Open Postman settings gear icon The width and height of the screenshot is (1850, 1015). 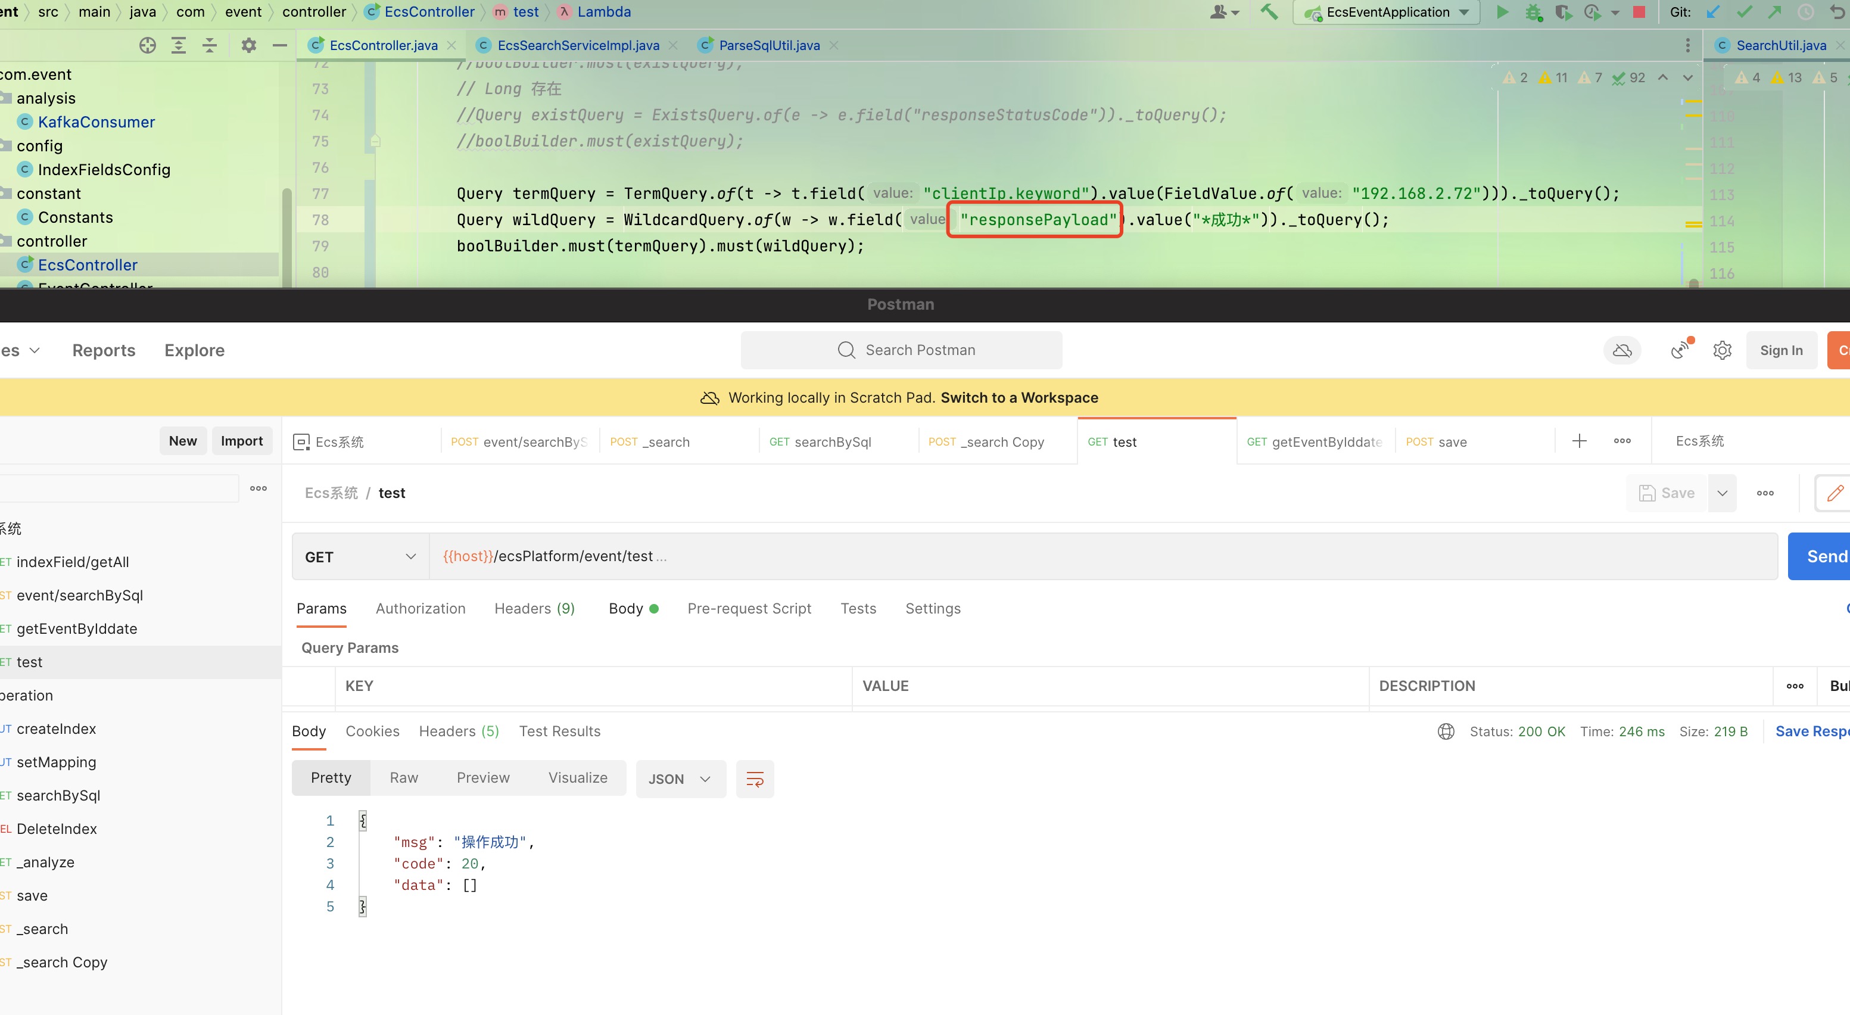(1722, 351)
